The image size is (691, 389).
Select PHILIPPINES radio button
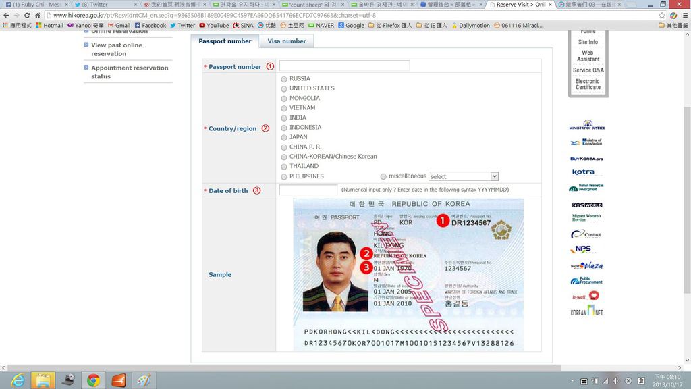point(284,177)
